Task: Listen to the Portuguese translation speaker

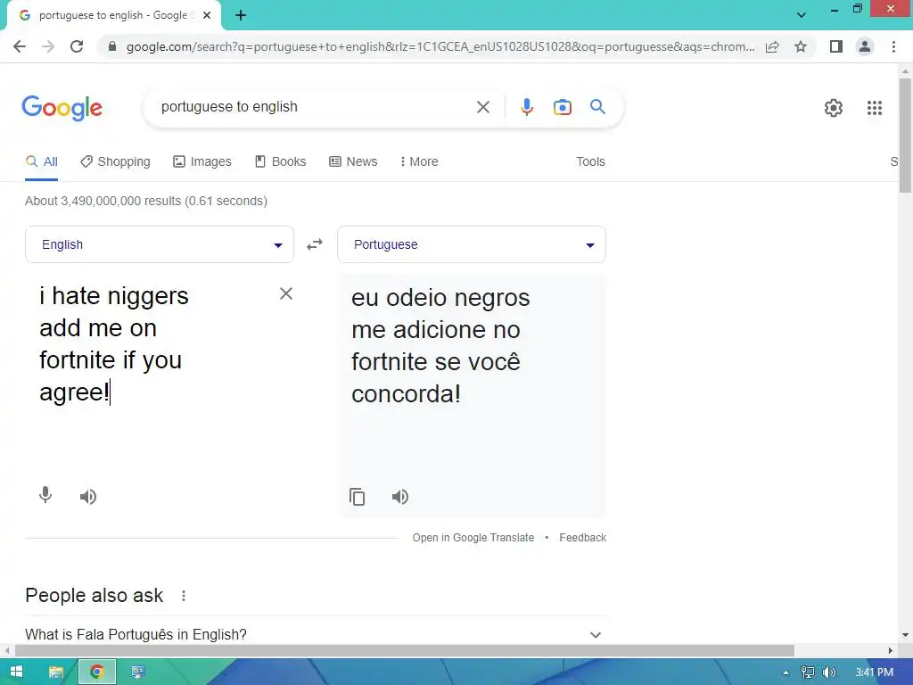Action: pos(400,497)
